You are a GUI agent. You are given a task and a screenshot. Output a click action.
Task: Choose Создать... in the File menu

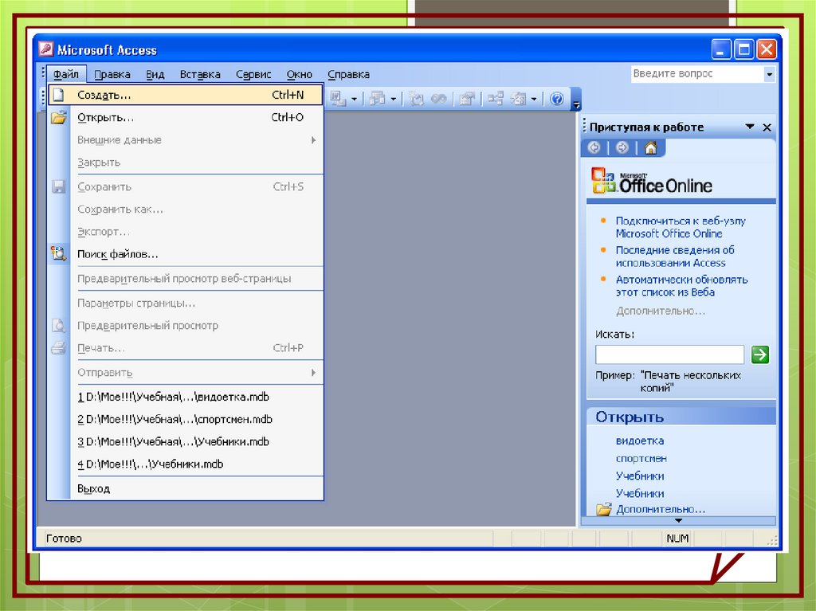pos(185,95)
